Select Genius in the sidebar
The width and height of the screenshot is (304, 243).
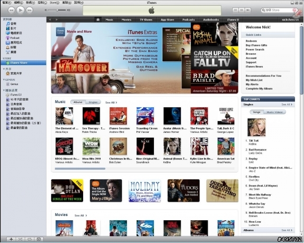(x=14, y=84)
